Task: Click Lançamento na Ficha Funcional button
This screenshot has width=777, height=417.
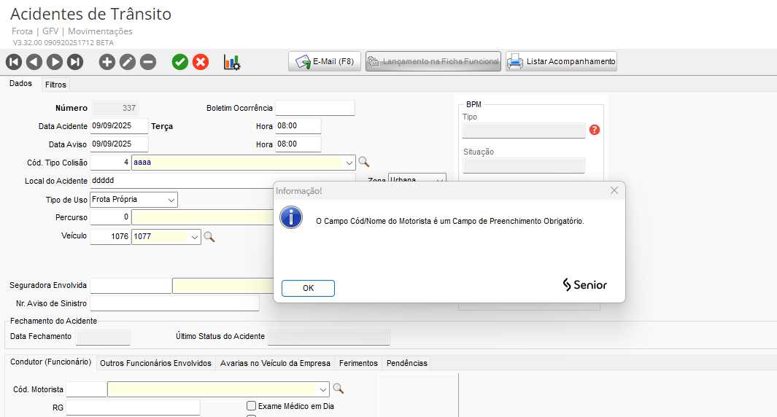Action: [433, 61]
